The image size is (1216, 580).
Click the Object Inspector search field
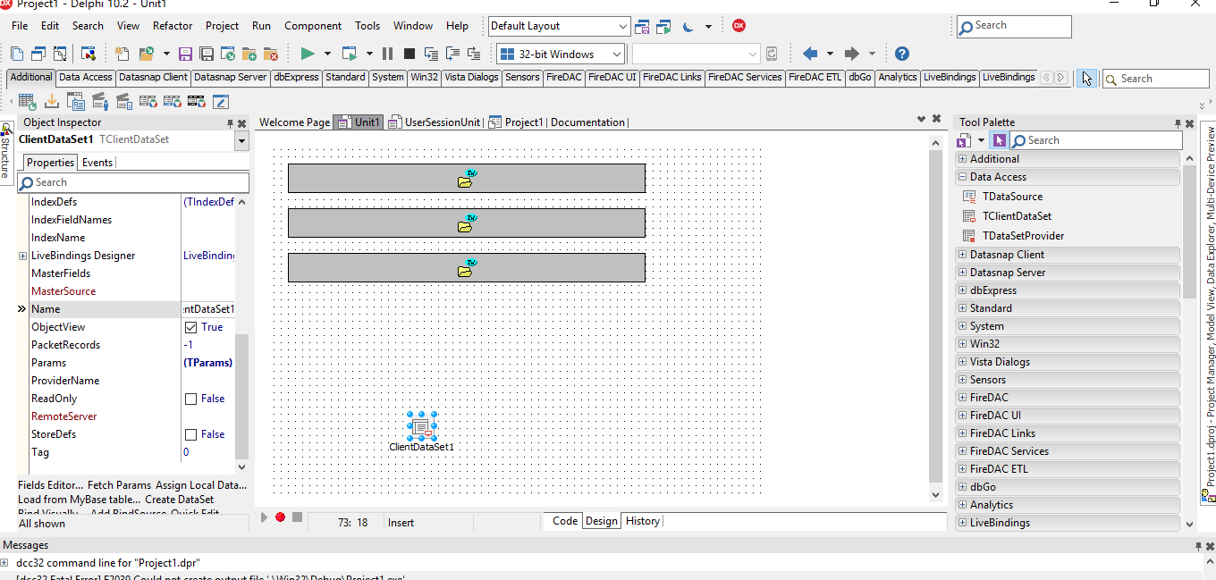(133, 182)
